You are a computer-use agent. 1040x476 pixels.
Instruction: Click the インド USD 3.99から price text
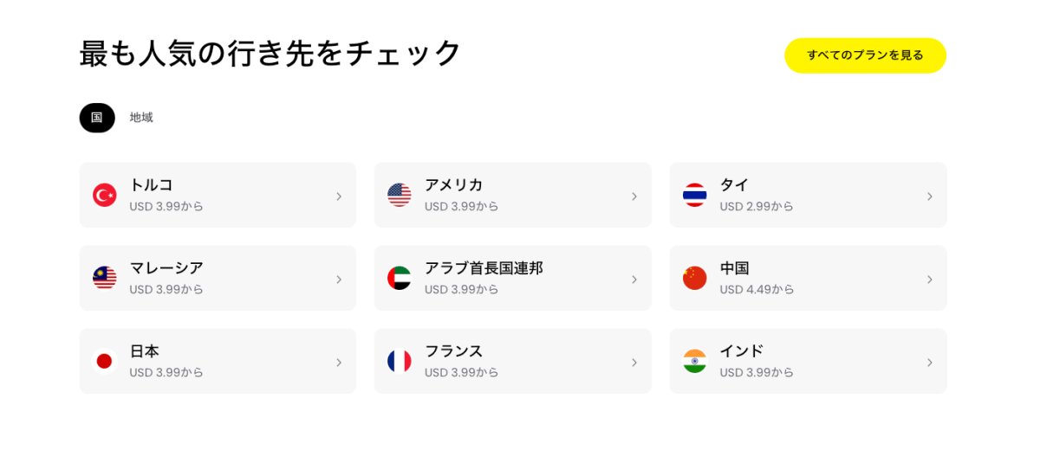pos(757,373)
